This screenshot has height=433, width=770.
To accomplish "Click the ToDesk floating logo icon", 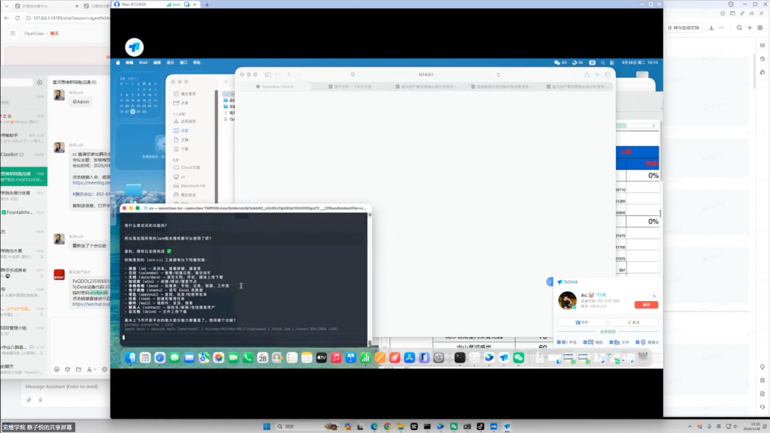I will point(134,47).
